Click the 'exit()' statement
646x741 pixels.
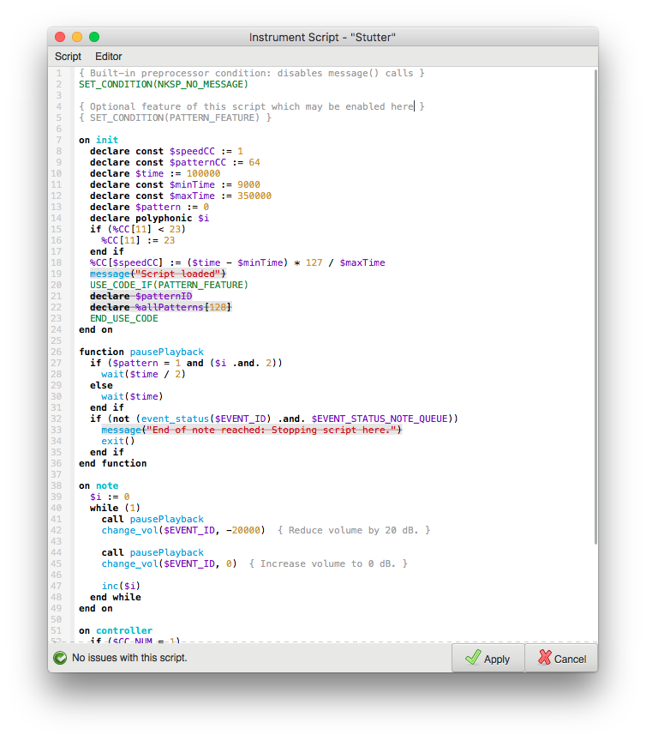pos(118,441)
